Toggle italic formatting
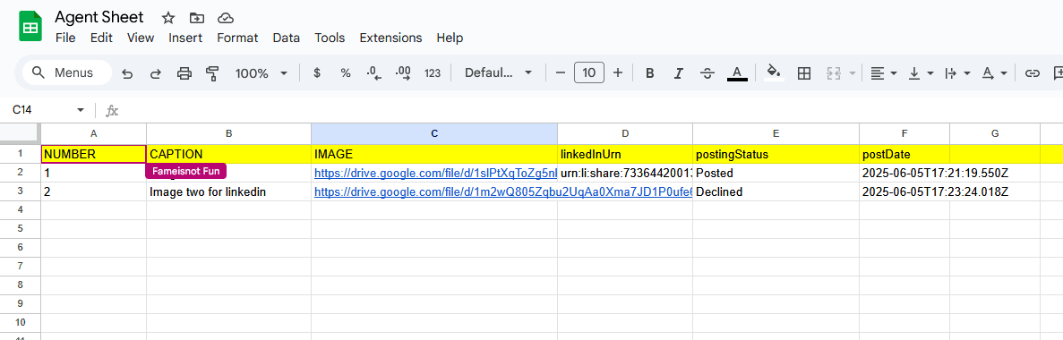The width and height of the screenshot is (1063, 340). [679, 73]
